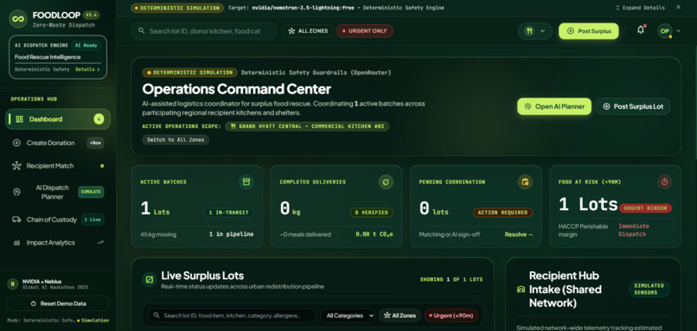Click Reset Demo Data button
The width and height of the screenshot is (697, 331).
tap(58, 303)
